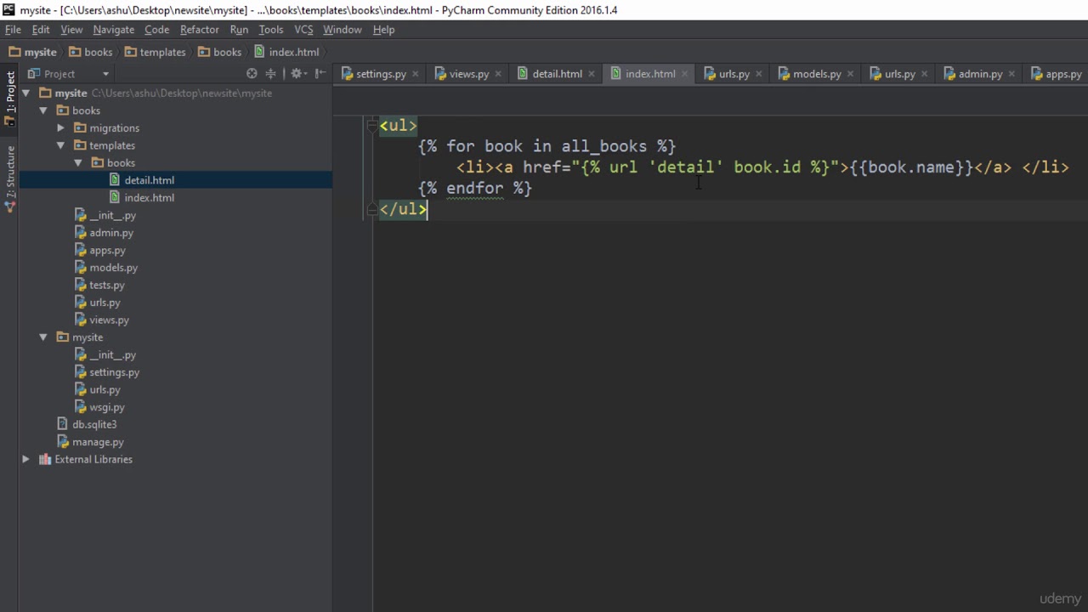Close the models.py editor tab
The image size is (1088, 612).
(x=850, y=74)
